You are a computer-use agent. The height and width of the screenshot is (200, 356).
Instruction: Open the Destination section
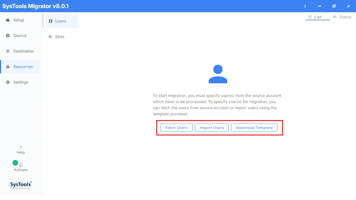click(x=19, y=51)
